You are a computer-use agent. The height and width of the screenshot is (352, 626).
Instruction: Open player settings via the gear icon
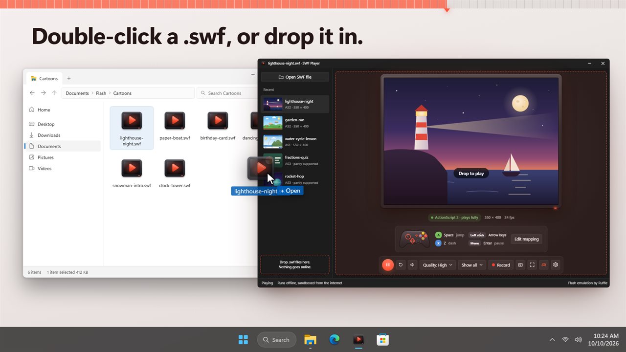(556, 265)
